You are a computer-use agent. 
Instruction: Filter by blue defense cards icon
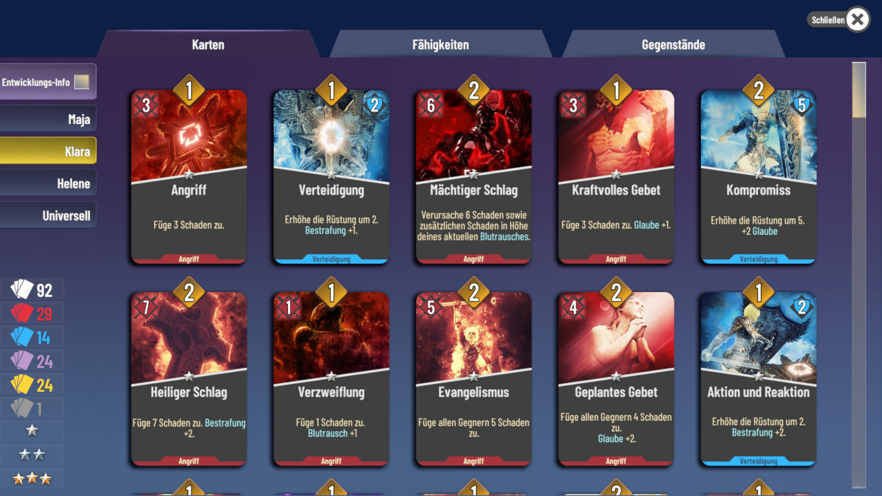[x=23, y=338]
